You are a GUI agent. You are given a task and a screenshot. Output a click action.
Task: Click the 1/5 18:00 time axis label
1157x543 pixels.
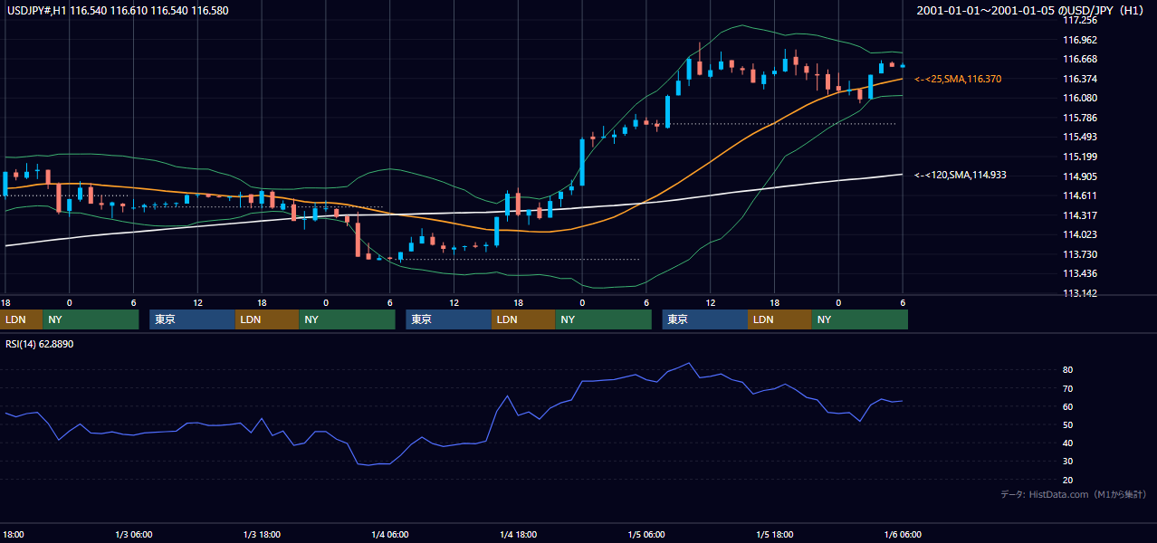(x=775, y=534)
